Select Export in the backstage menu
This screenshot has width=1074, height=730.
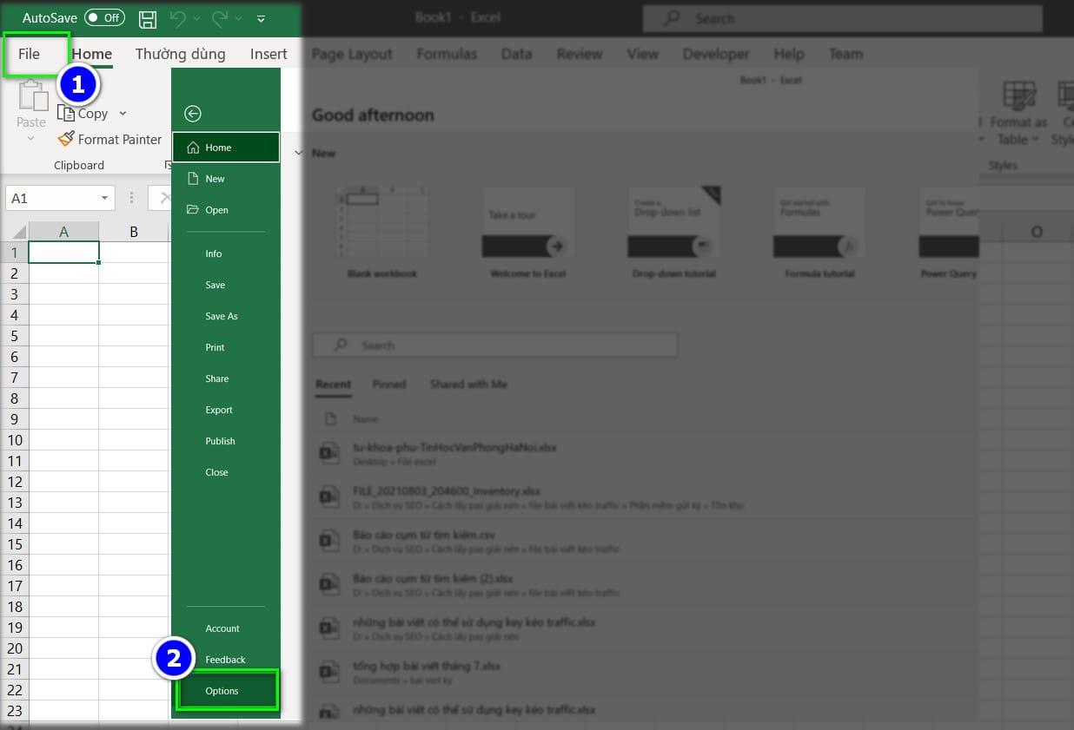point(218,409)
